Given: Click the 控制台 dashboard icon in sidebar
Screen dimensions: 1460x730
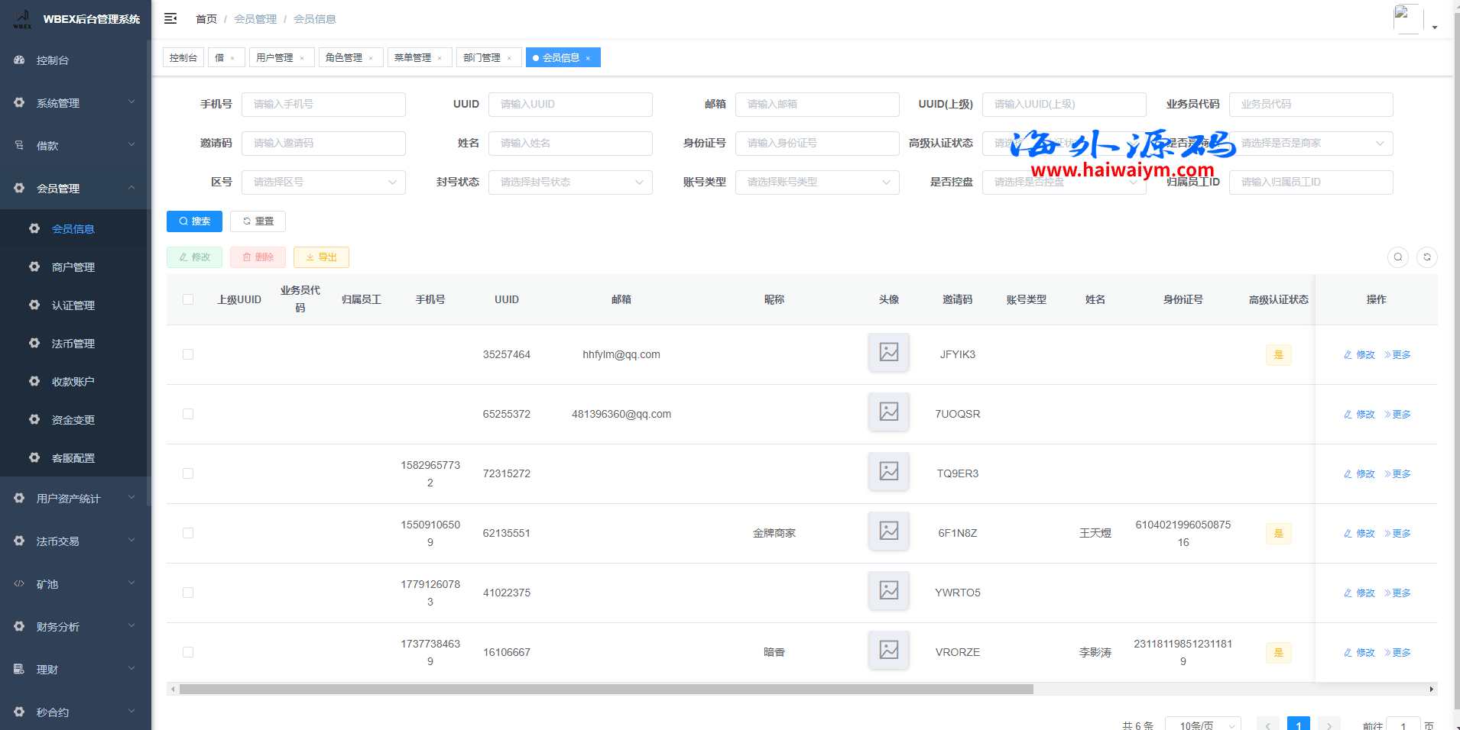Looking at the screenshot, I should click(x=19, y=60).
